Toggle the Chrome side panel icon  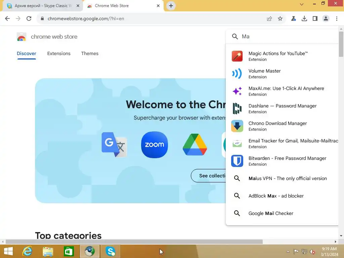[x=315, y=19]
